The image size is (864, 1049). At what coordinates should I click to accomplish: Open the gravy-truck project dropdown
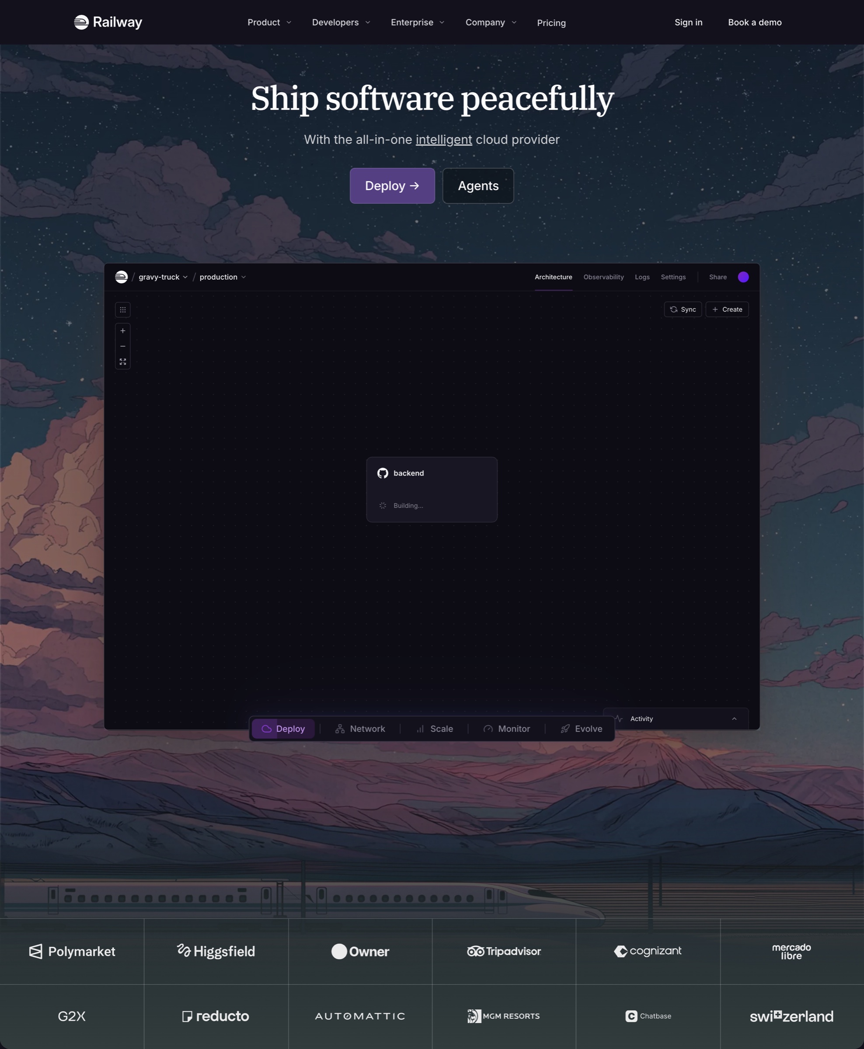[163, 277]
